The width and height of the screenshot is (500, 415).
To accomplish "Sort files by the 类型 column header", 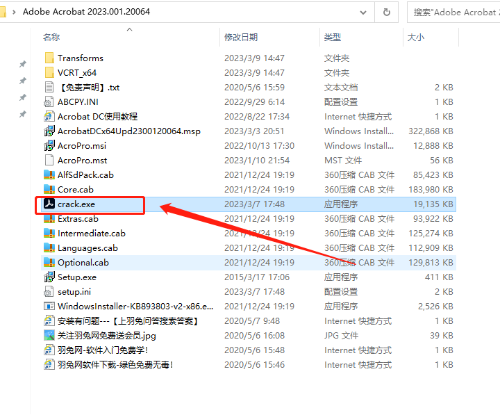I will pos(333,38).
